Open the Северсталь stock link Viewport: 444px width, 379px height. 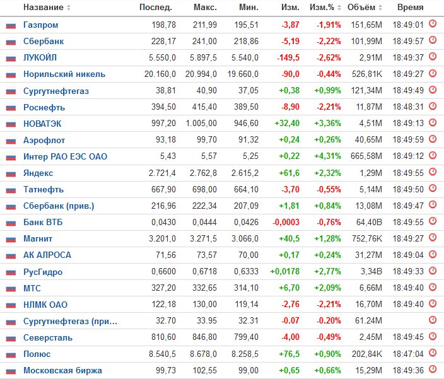pyautogui.click(x=48, y=337)
